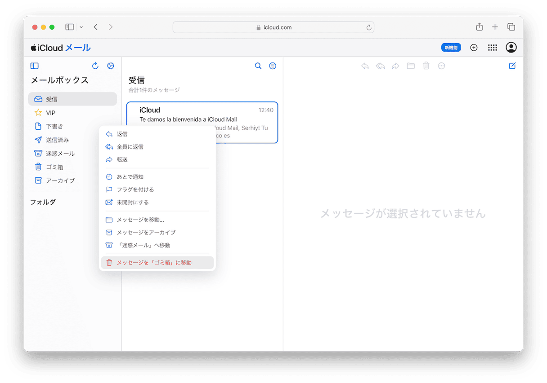547x383 pixels.
Task: Choose あとで通知 from context menu
Action: (x=157, y=177)
